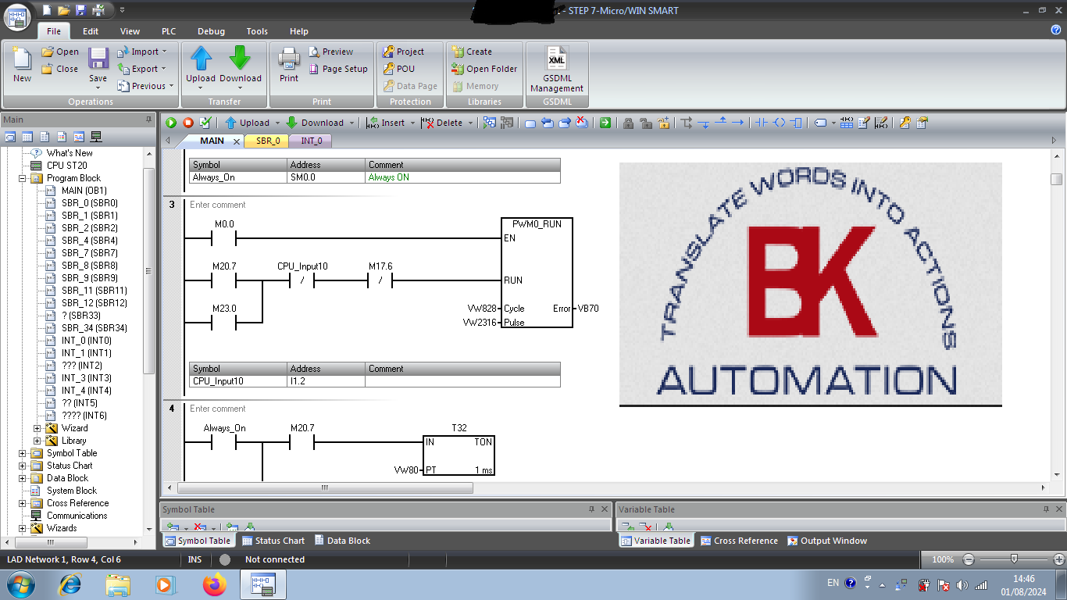
Task: Open Firefox from the taskbar
Action: point(213,584)
